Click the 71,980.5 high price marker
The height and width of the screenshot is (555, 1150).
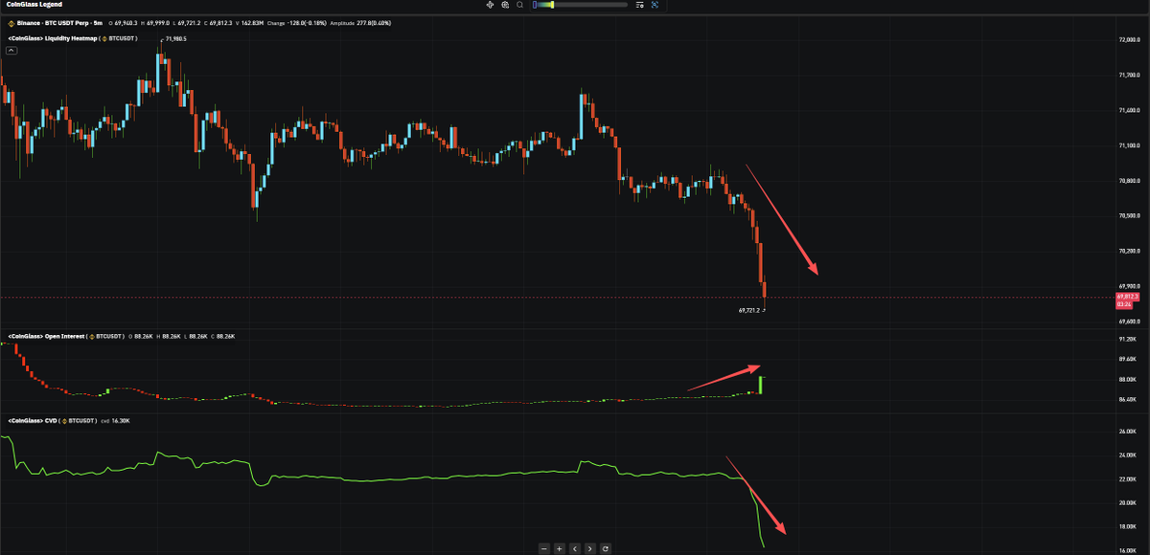175,39
